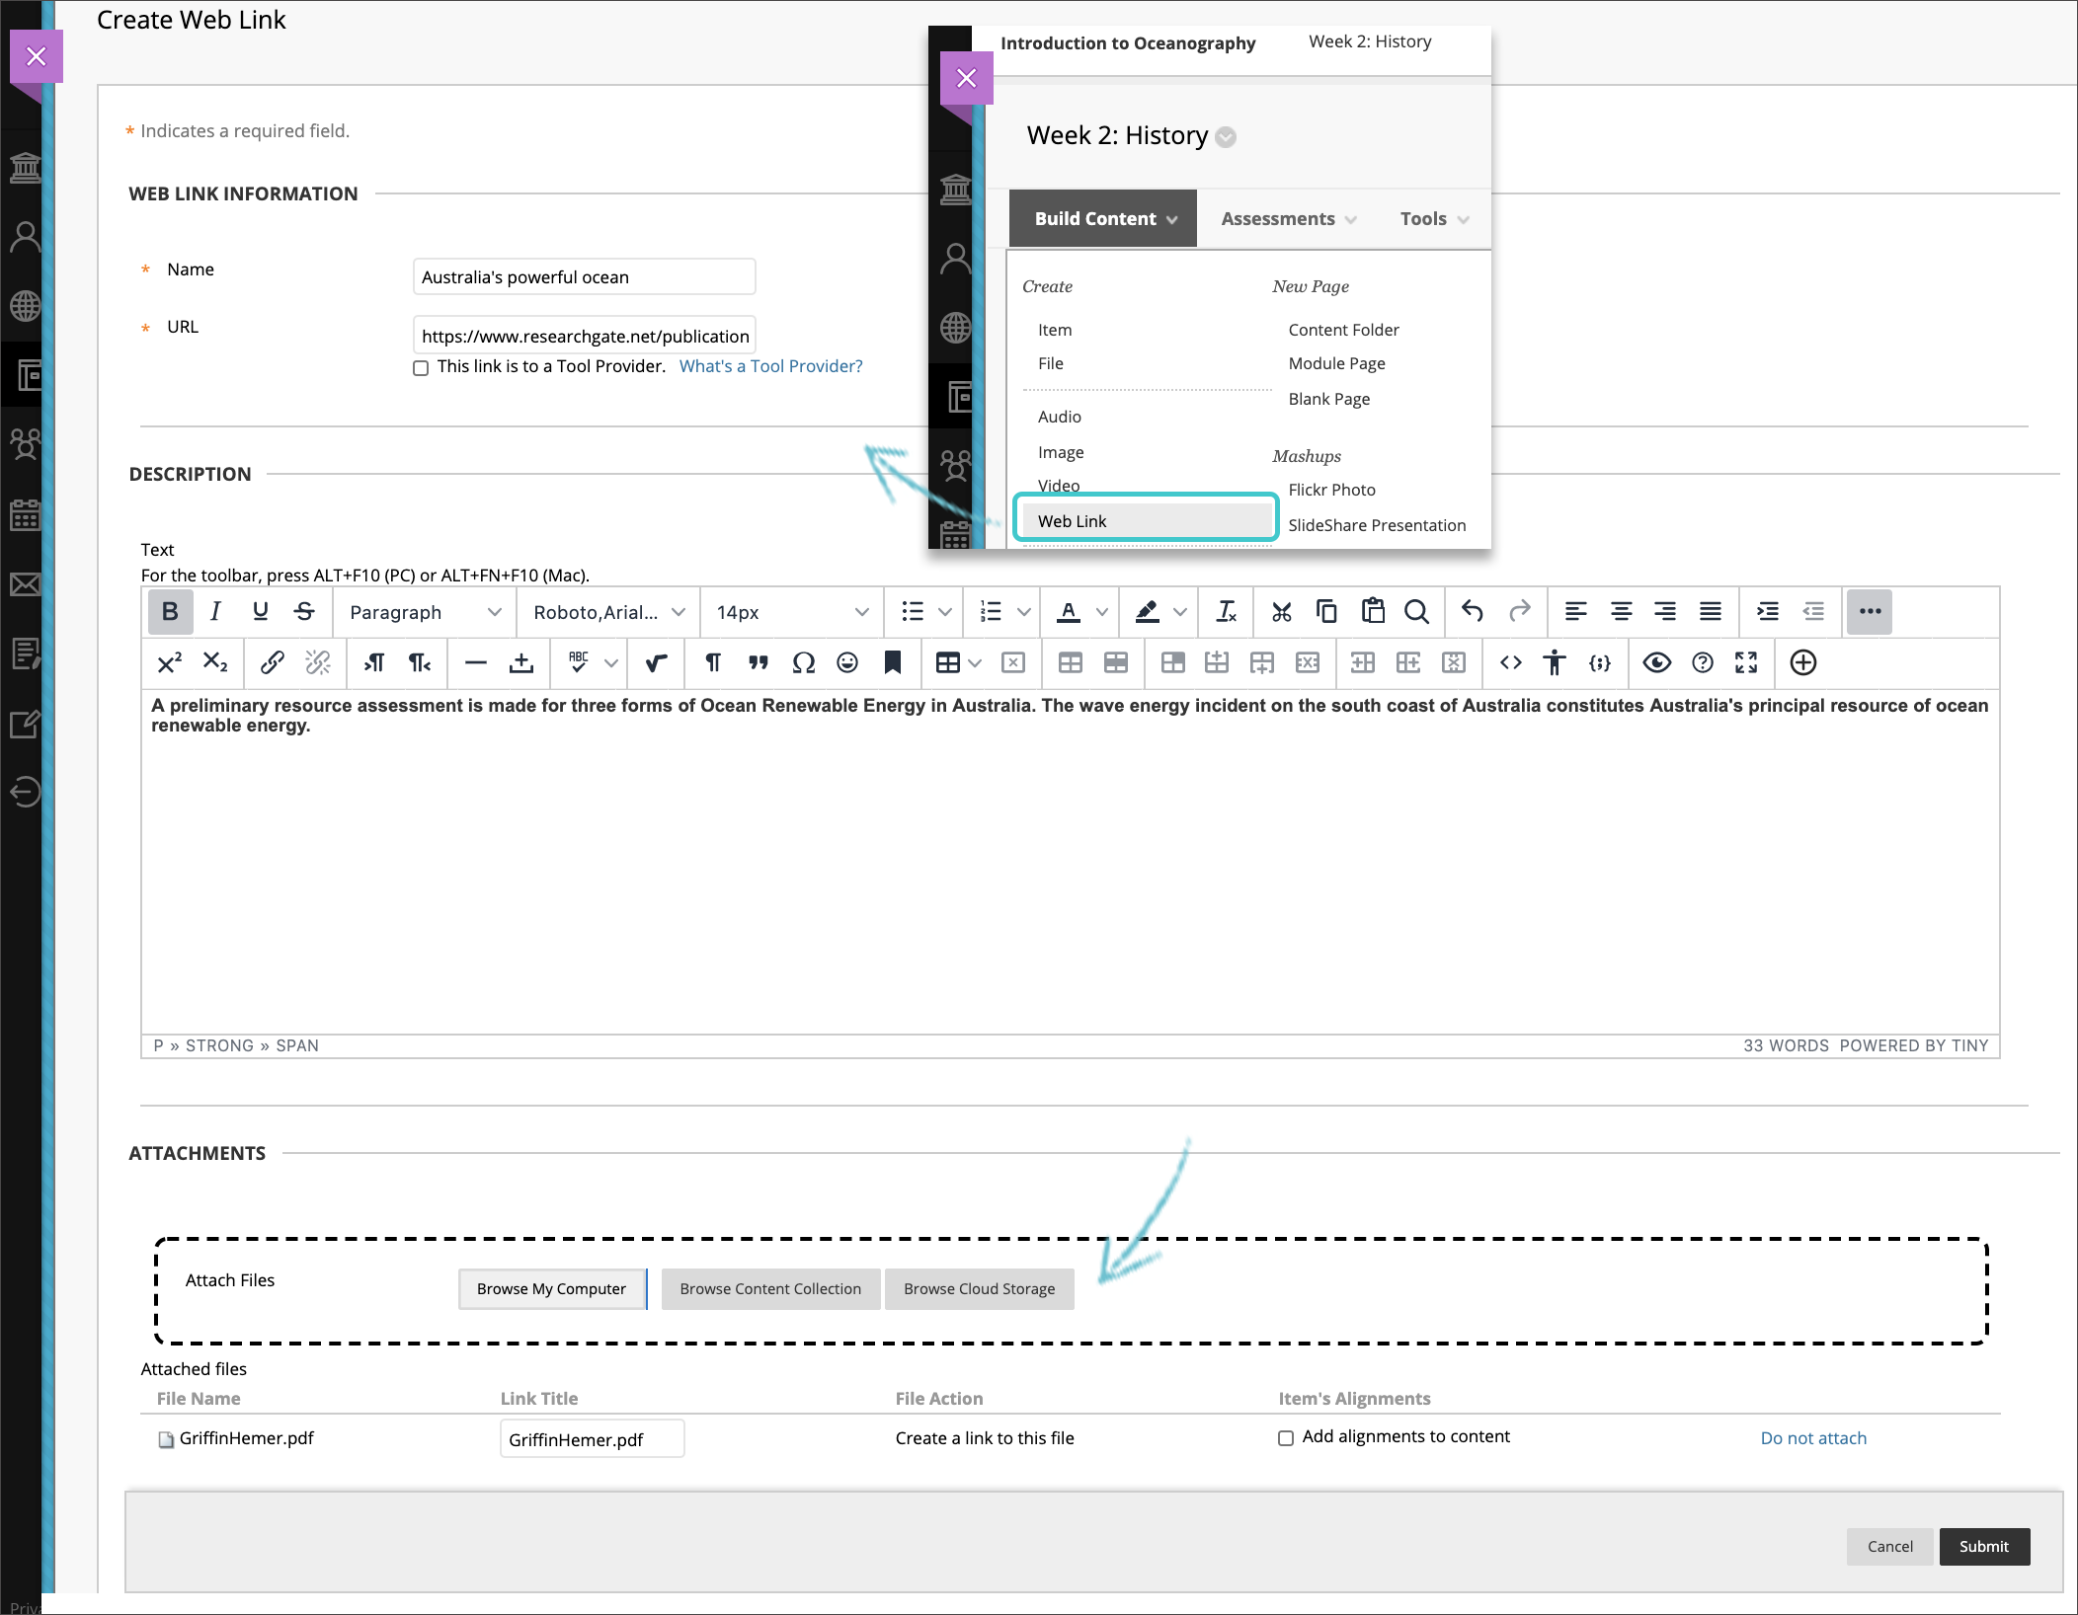Select the Insert Link icon

click(270, 662)
